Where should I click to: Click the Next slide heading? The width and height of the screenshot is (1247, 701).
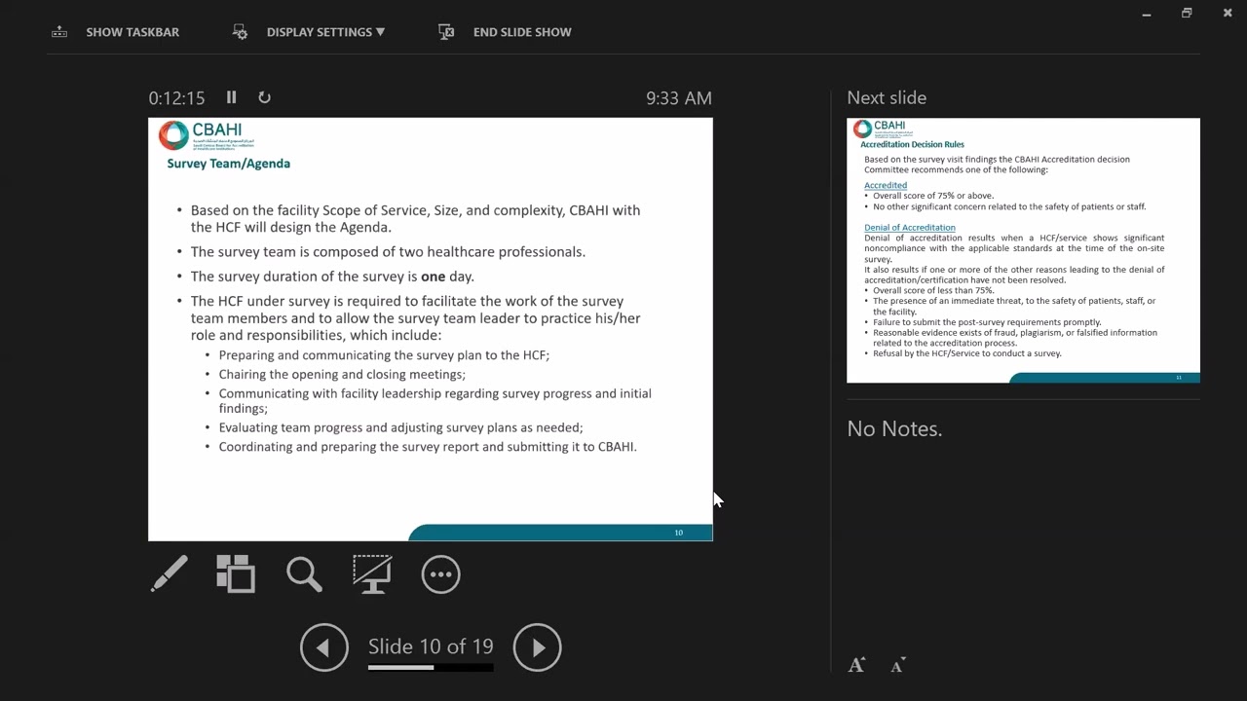click(x=887, y=97)
